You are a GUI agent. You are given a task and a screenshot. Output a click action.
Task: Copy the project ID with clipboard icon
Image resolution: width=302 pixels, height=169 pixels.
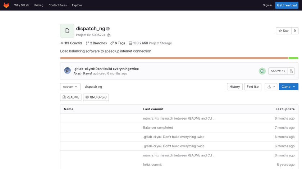(109, 35)
